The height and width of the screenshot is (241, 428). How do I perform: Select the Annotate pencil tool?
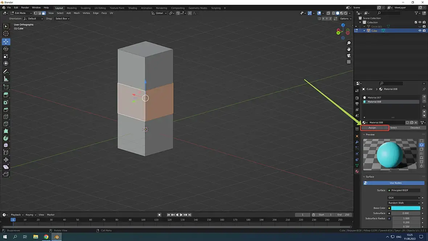pos(6,72)
